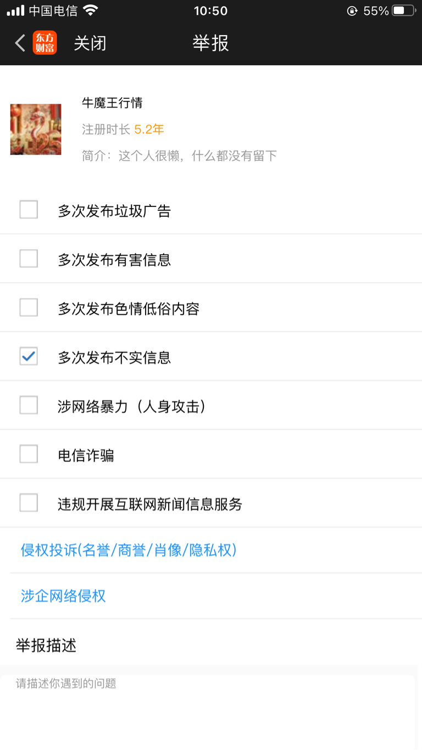Tap the orange 东方财富 app logo
This screenshot has height=750, width=422.
click(45, 43)
